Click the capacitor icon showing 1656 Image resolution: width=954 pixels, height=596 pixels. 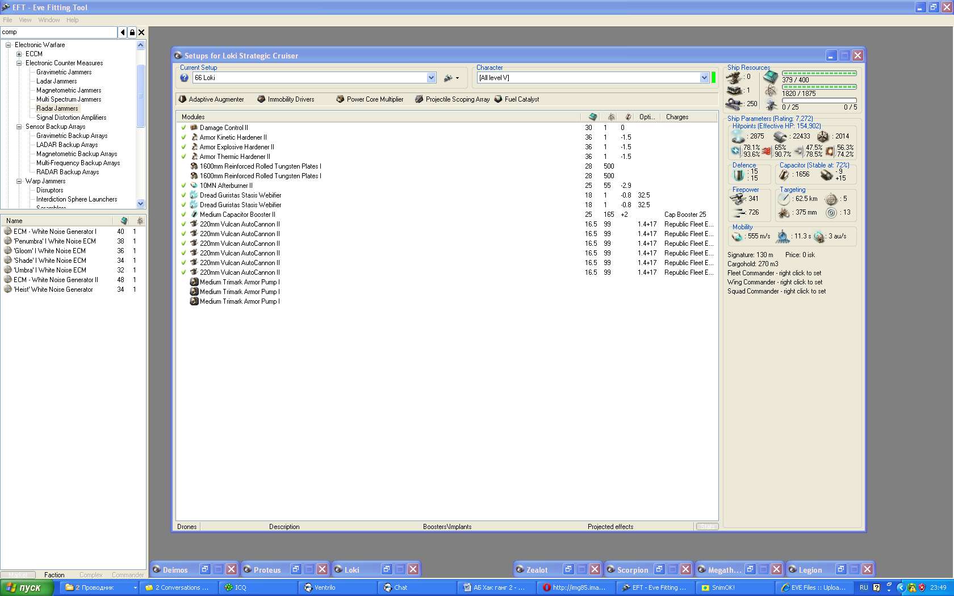[784, 174]
